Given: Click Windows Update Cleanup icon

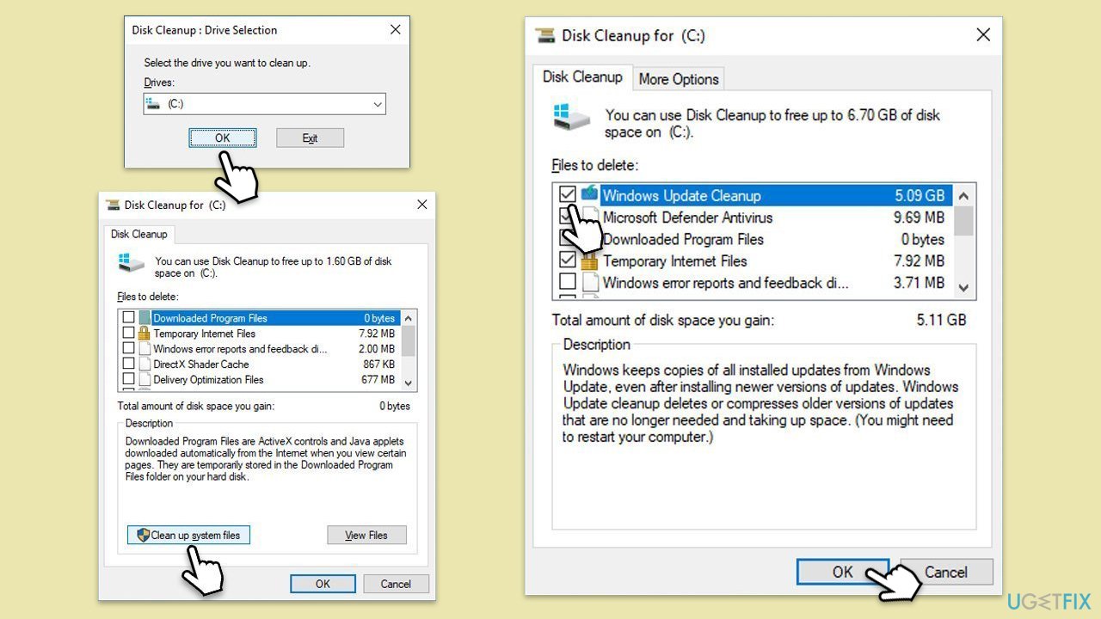Looking at the screenshot, I should click(589, 193).
